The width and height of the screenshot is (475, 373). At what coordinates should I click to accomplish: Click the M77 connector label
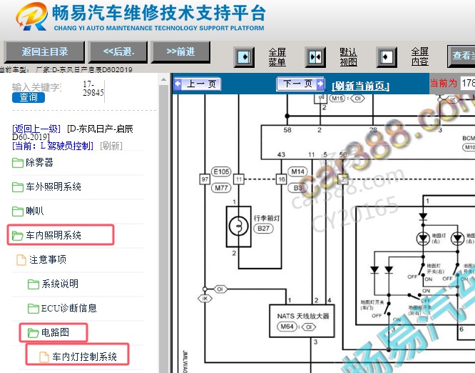221,187
